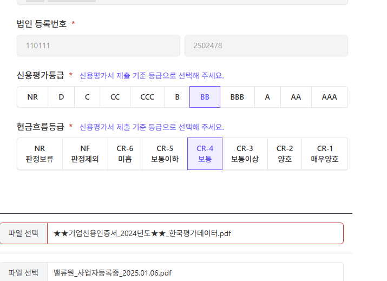Click the highlighted CR-4 보통 grade
387x281 pixels.
click(x=205, y=154)
